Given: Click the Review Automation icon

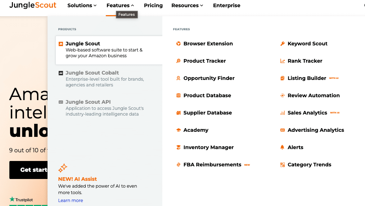Looking at the screenshot, I should coord(282,95).
